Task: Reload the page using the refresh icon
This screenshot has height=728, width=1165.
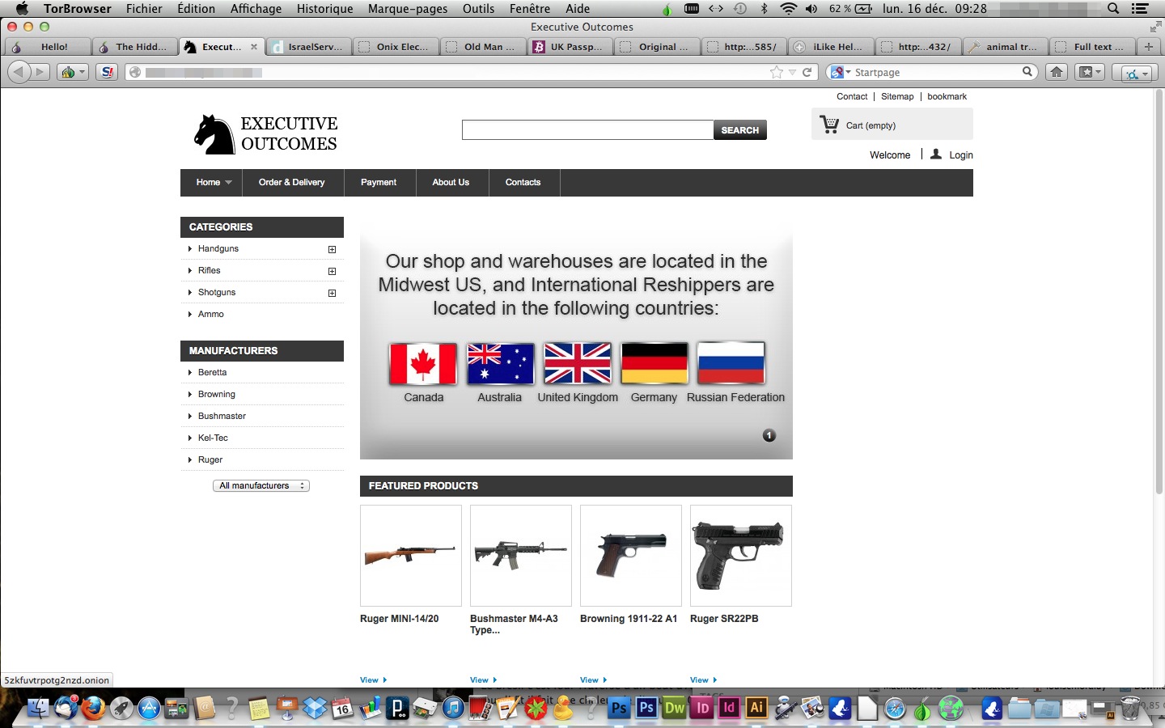Action: (807, 72)
